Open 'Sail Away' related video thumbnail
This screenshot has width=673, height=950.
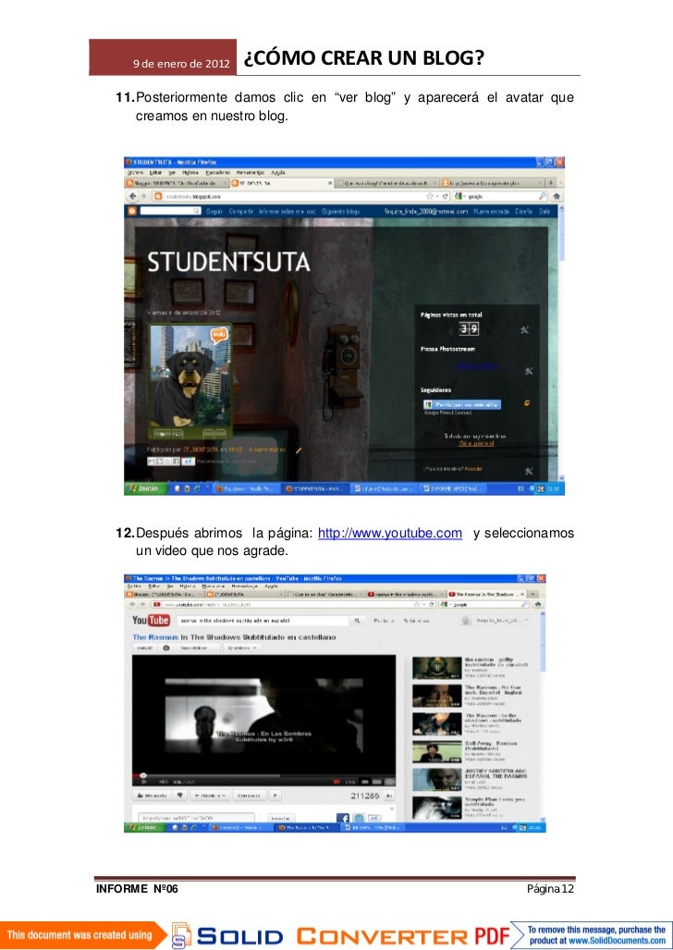click(x=436, y=751)
